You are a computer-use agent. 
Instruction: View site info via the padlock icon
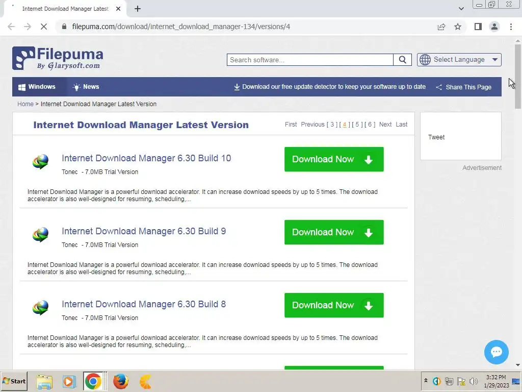click(64, 27)
